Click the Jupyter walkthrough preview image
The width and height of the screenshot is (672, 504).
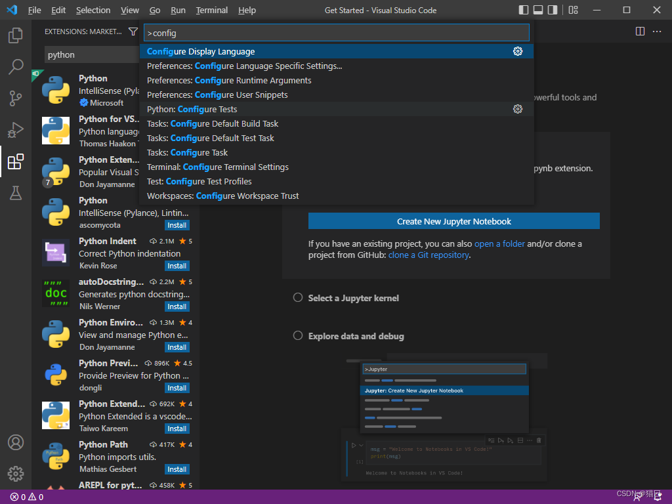(x=445, y=417)
